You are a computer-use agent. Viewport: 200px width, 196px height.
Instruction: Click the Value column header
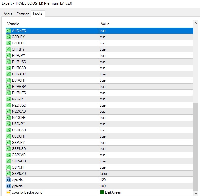click(146, 24)
